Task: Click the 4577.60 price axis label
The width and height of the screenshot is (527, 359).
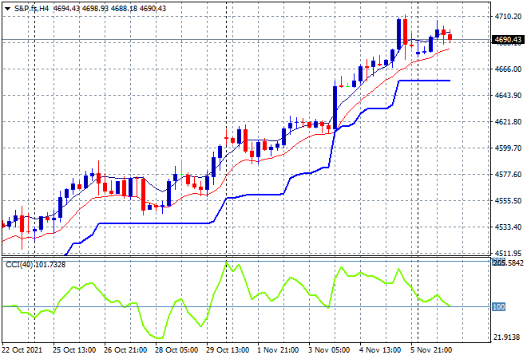Action: pyautogui.click(x=508, y=174)
